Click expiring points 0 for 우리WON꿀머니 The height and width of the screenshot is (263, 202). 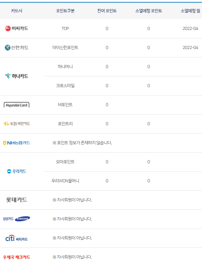click(x=149, y=181)
